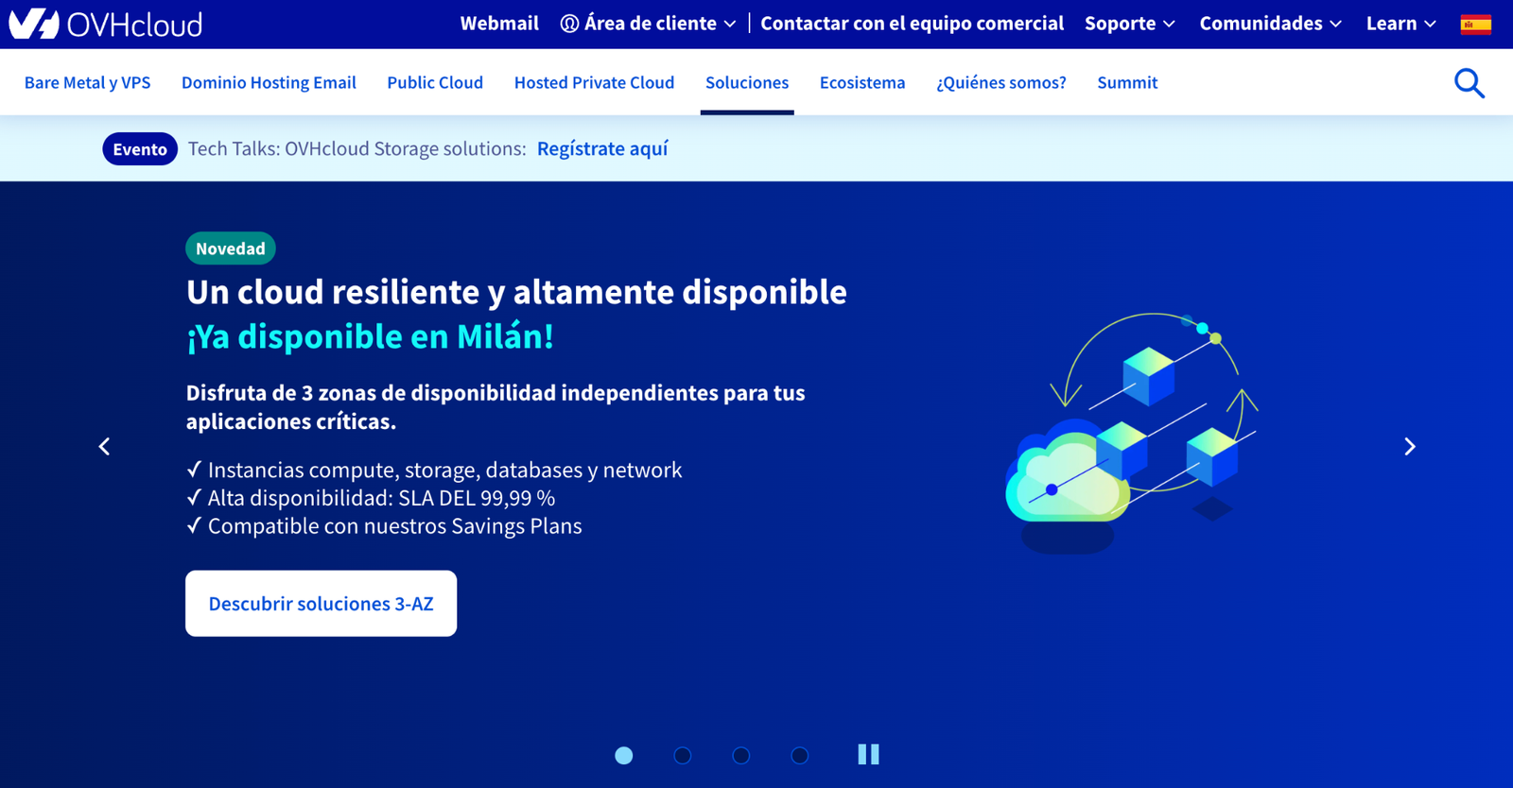Image resolution: width=1513 pixels, height=788 pixels.
Task: Expand the Área de cliente dropdown
Action: pos(648,24)
